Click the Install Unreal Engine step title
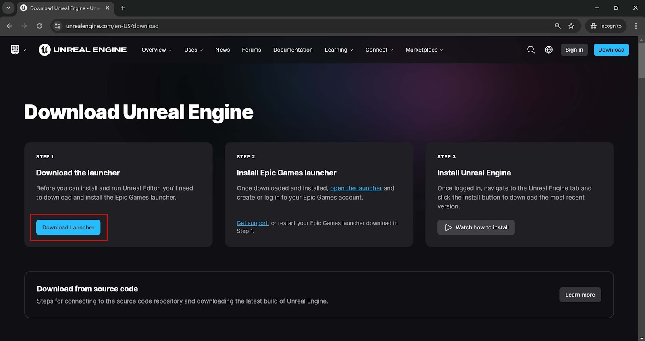This screenshot has width=645, height=341. [x=474, y=173]
